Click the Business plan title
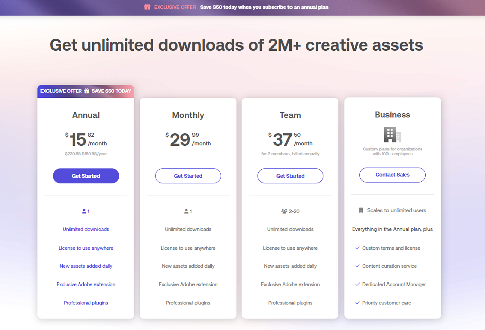This screenshot has height=330, width=485. pyautogui.click(x=393, y=115)
